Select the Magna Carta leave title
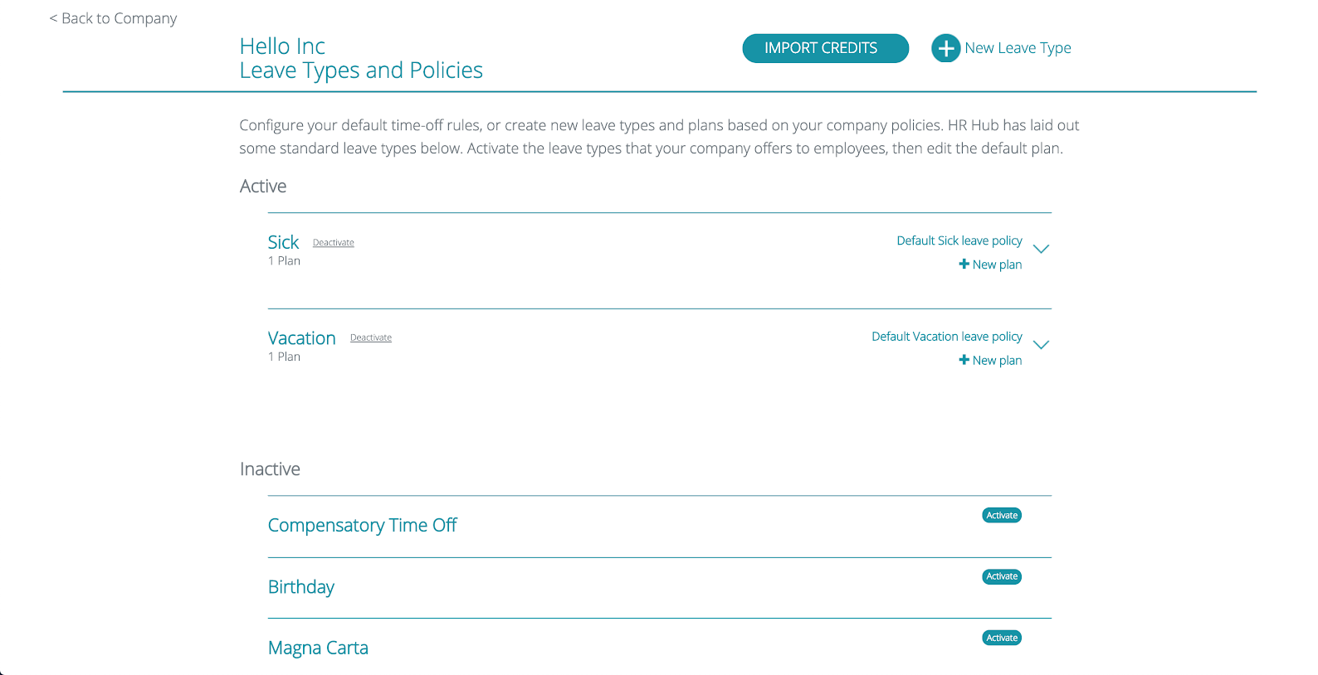The width and height of the screenshot is (1318, 675). coord(318,648)
